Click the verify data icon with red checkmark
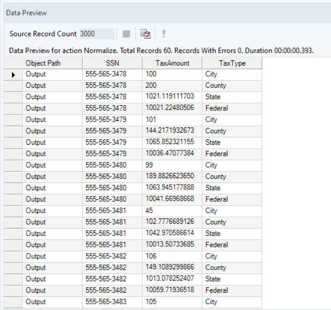Viewport: 331px width, 310px height. point(145,34)
